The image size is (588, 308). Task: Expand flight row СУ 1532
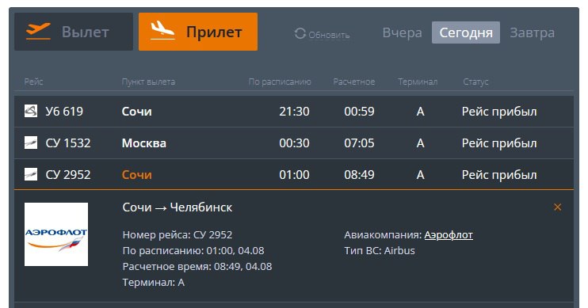[294, 143]
